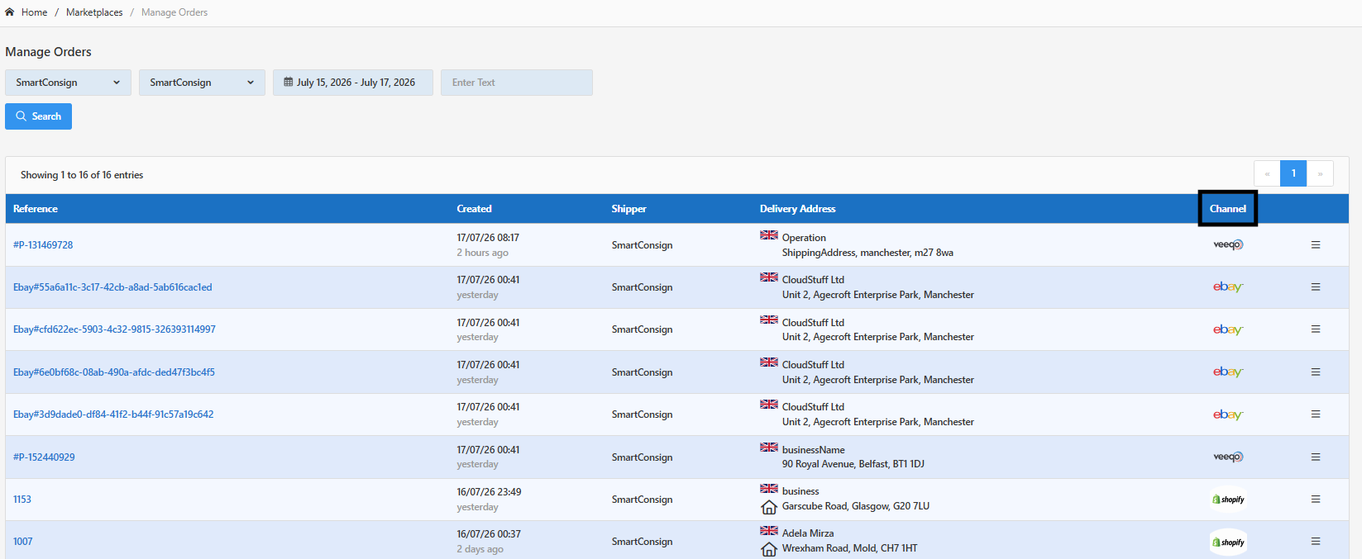The image size is (1362, 559).
Task: Open the row menu for order Ebay#cfd622ec
Action: click(x=1316, y=329)
